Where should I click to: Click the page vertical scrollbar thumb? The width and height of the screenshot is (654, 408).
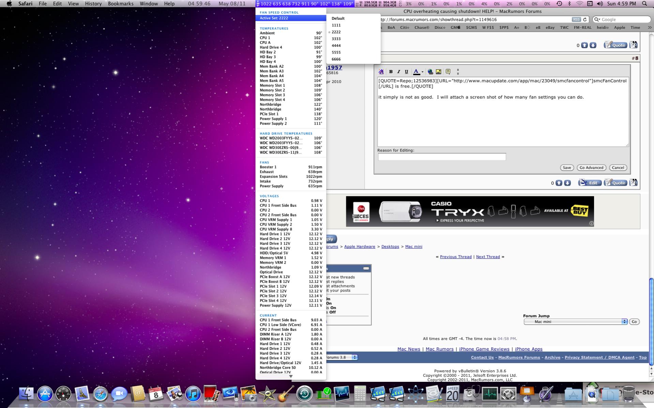651,322
